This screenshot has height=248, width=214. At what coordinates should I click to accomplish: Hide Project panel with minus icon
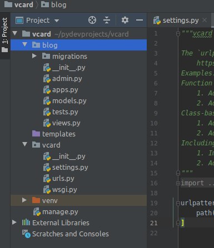(x=140, y=20)
